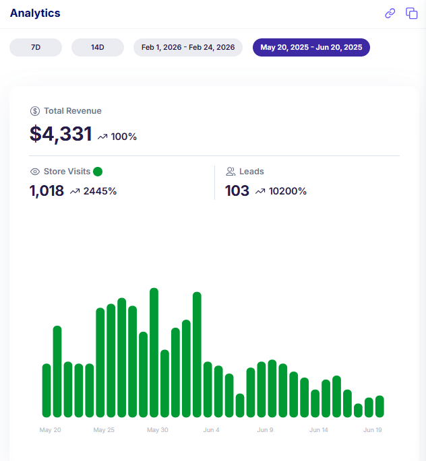Image resolution: width=426 pixels, height=461 pixels.
Task: Click the trend arrow beside 100%
Action: (102, 137)
